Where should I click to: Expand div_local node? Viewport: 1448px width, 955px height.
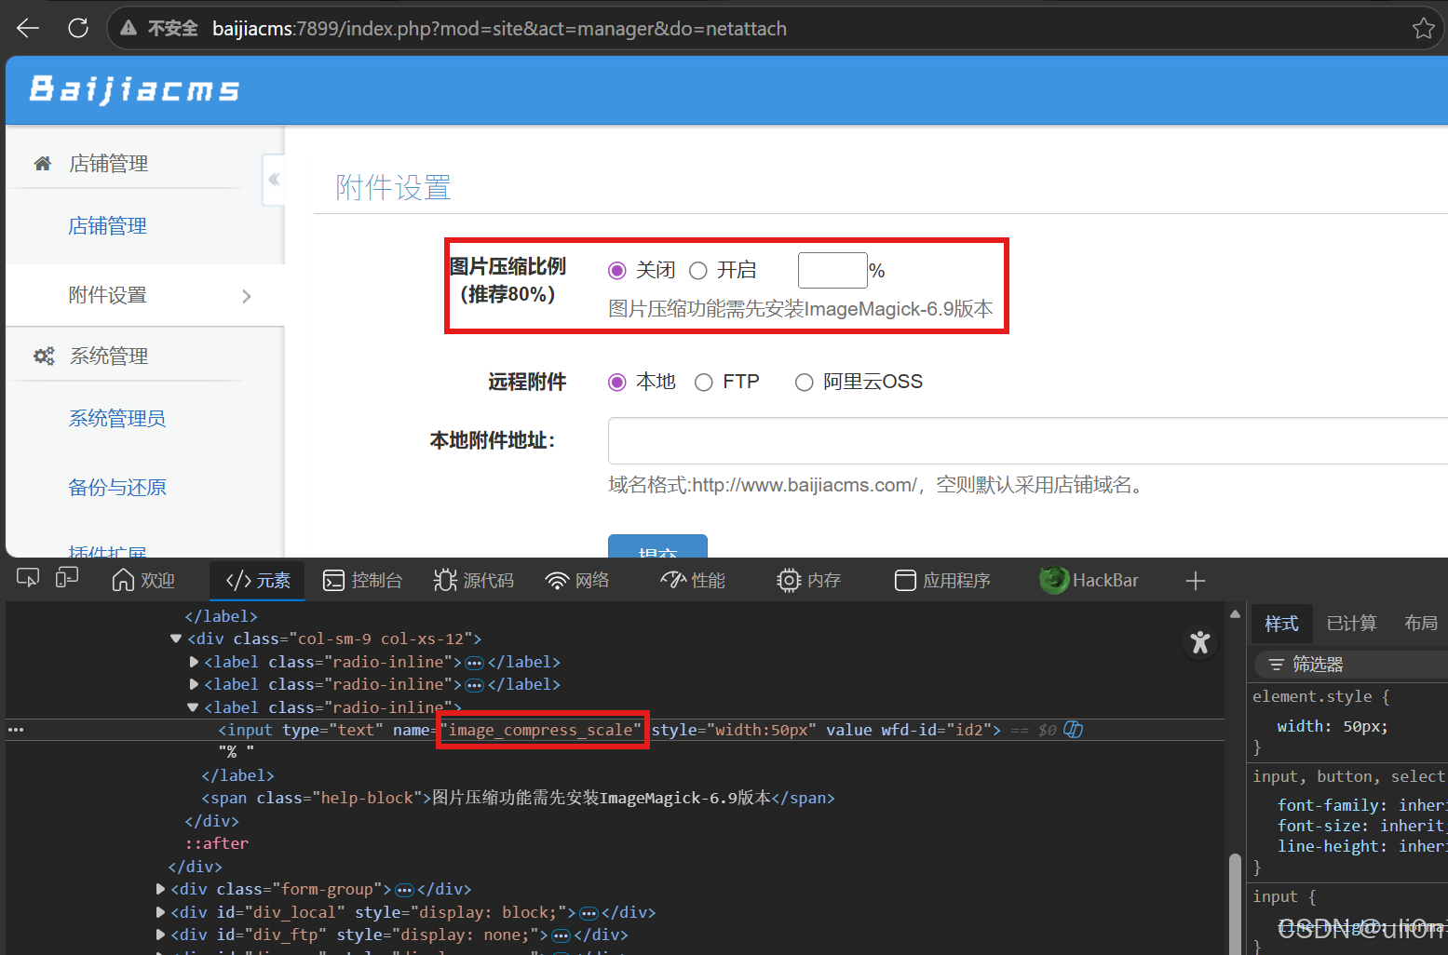[160, 912]
